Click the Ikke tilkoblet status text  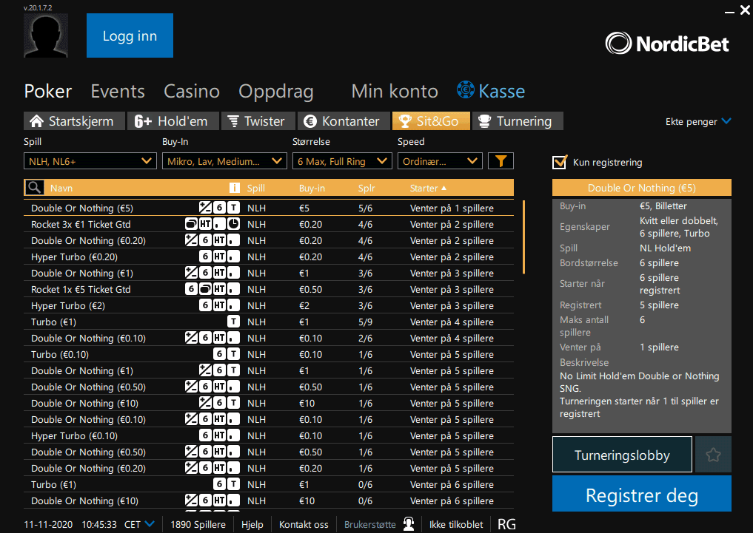(x=456, y=524)
